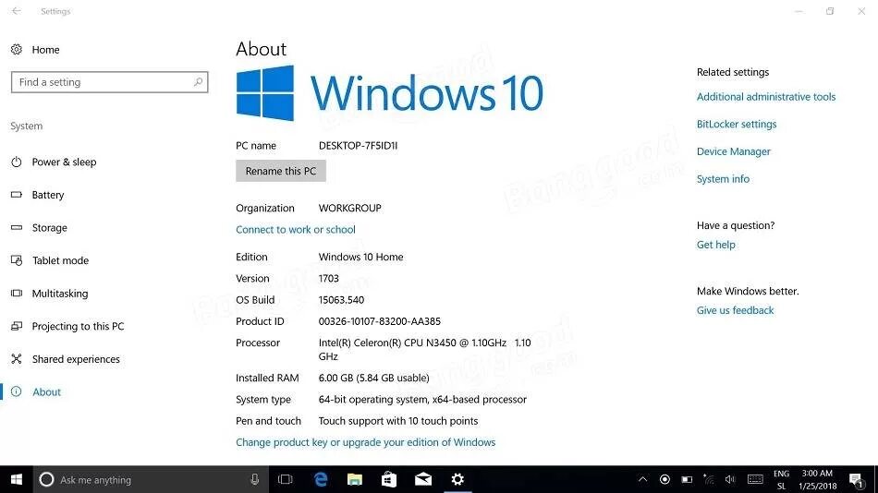Open Shared experiences settings
The height and width of the screenshot is (493, 878).
click(76, 359)
